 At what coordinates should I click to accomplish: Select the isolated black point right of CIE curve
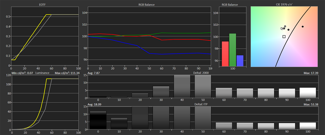pos(302,27)
